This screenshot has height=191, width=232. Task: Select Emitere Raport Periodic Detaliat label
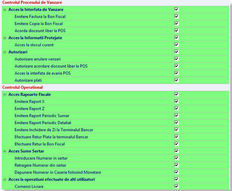tap(43, 123)
